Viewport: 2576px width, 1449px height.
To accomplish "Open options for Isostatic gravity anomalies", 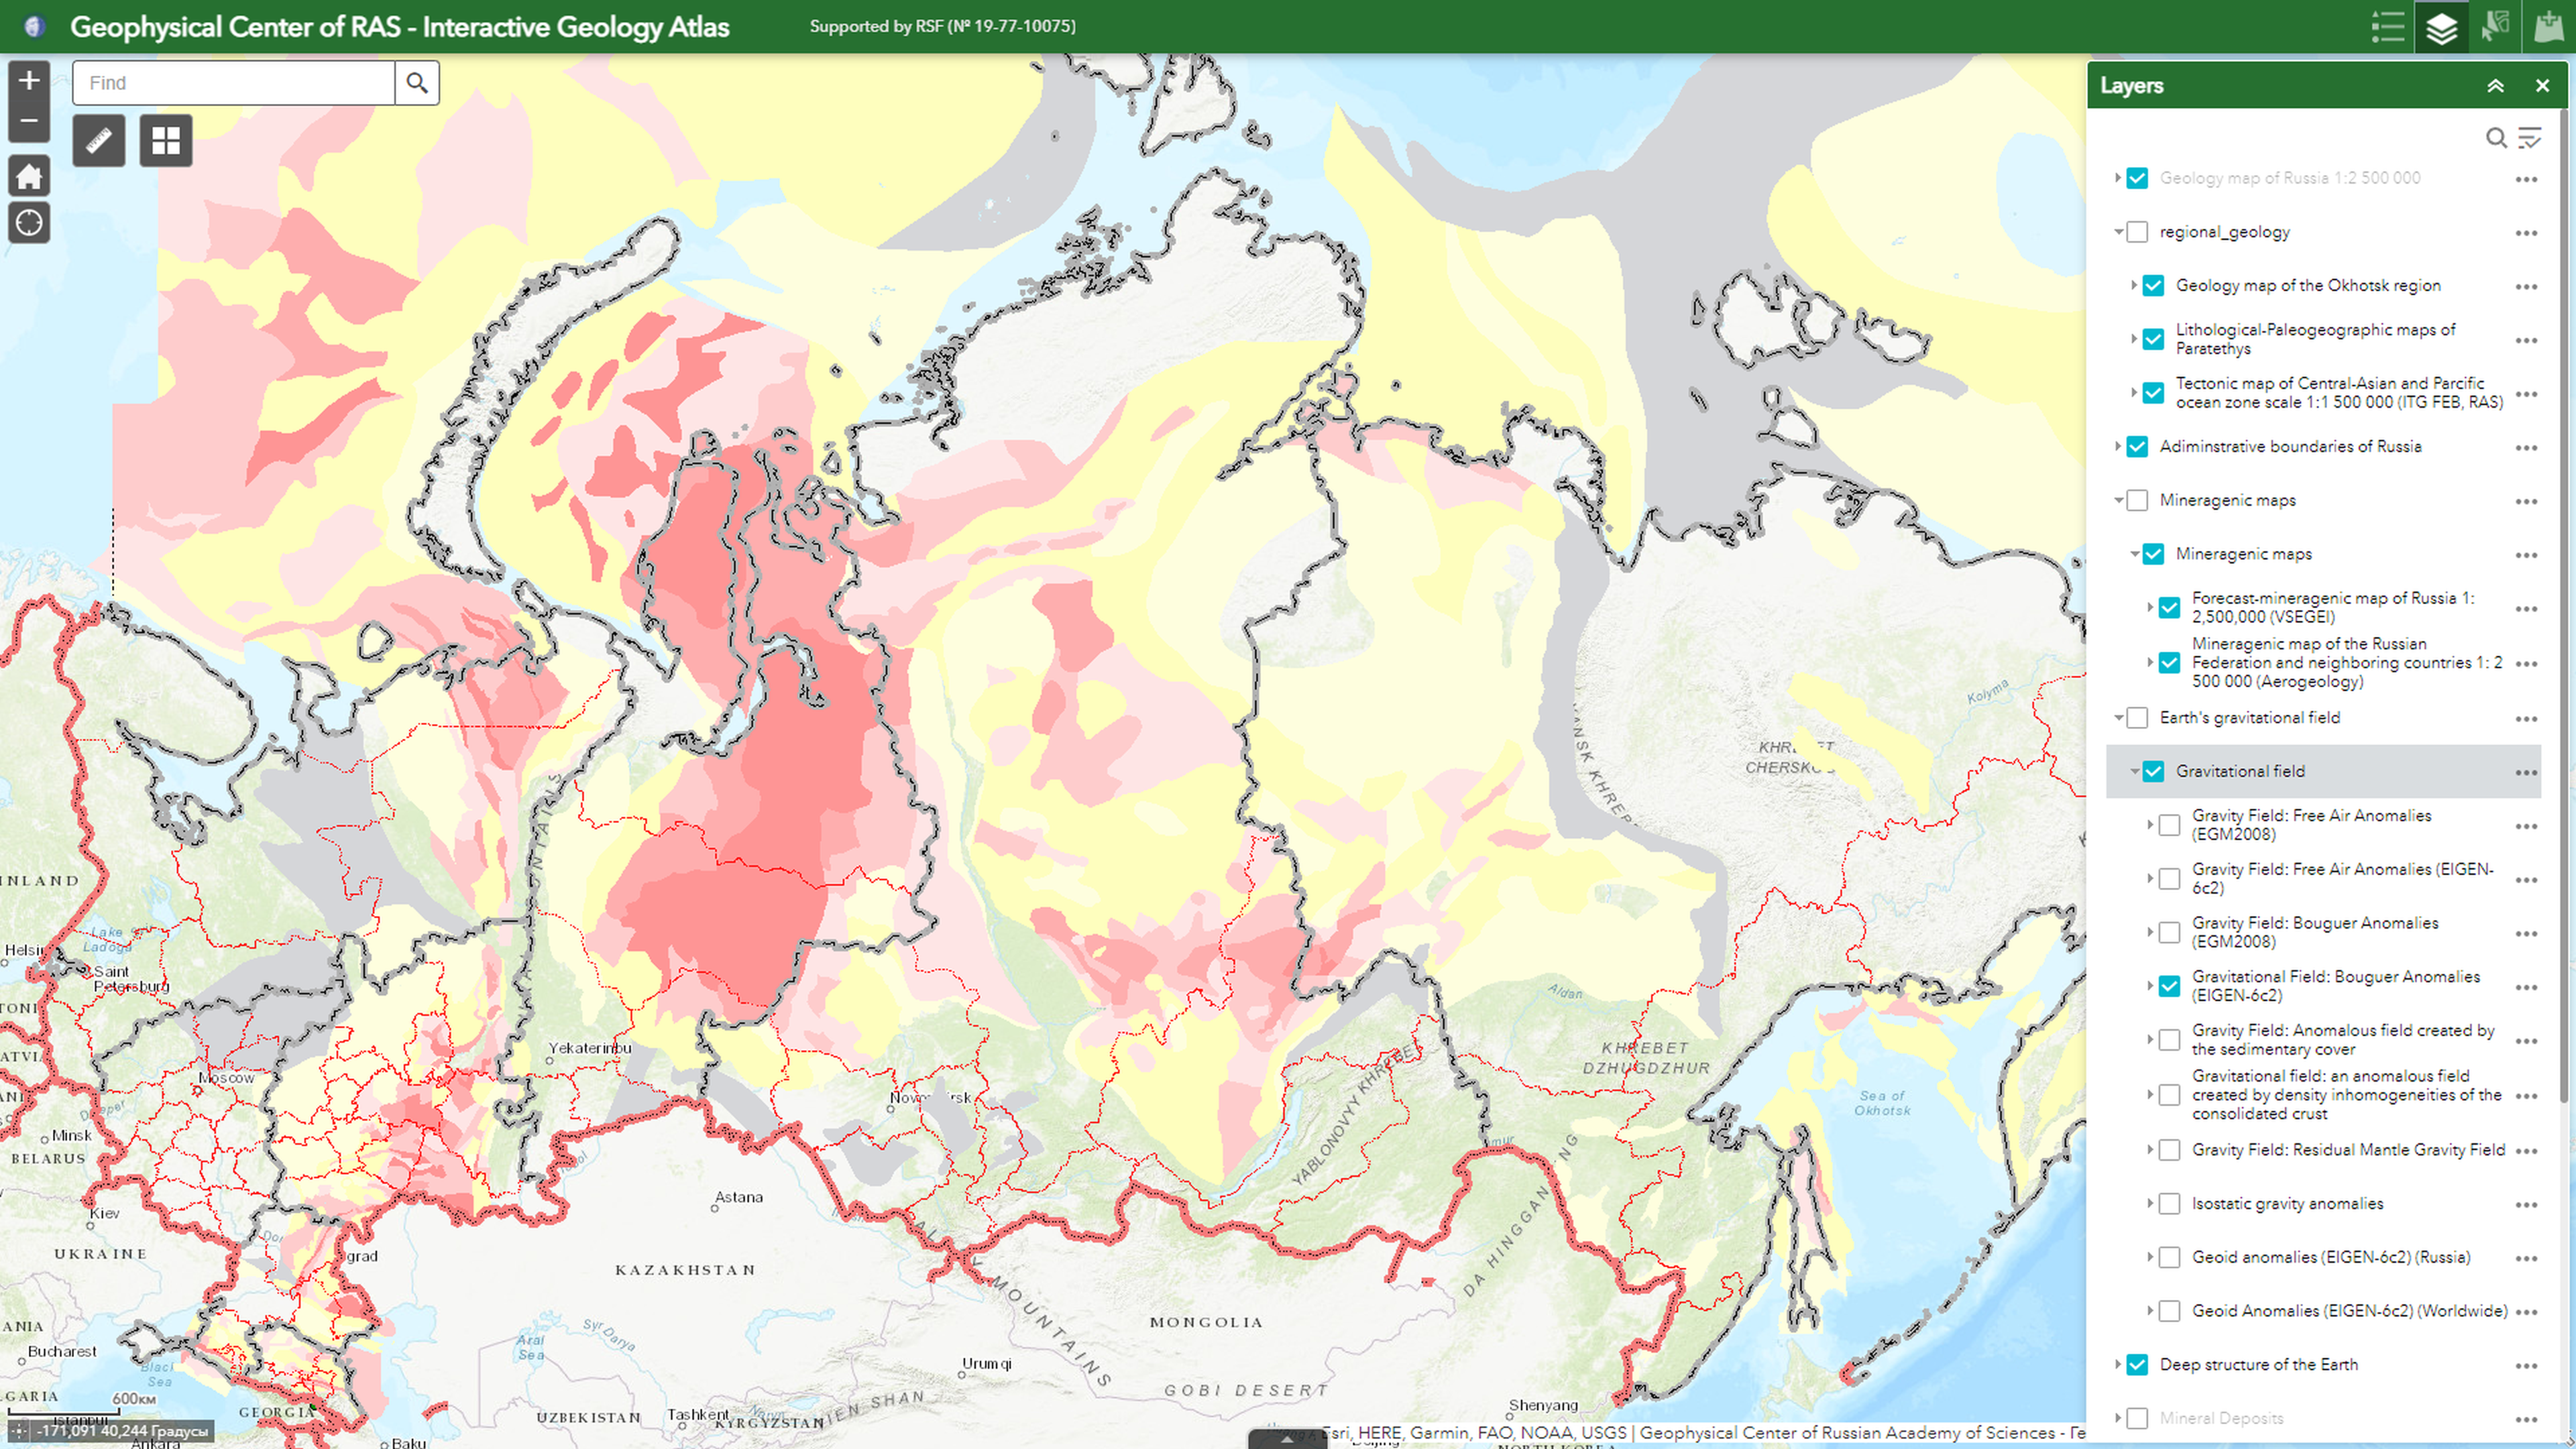I will coord(2526,1205).
